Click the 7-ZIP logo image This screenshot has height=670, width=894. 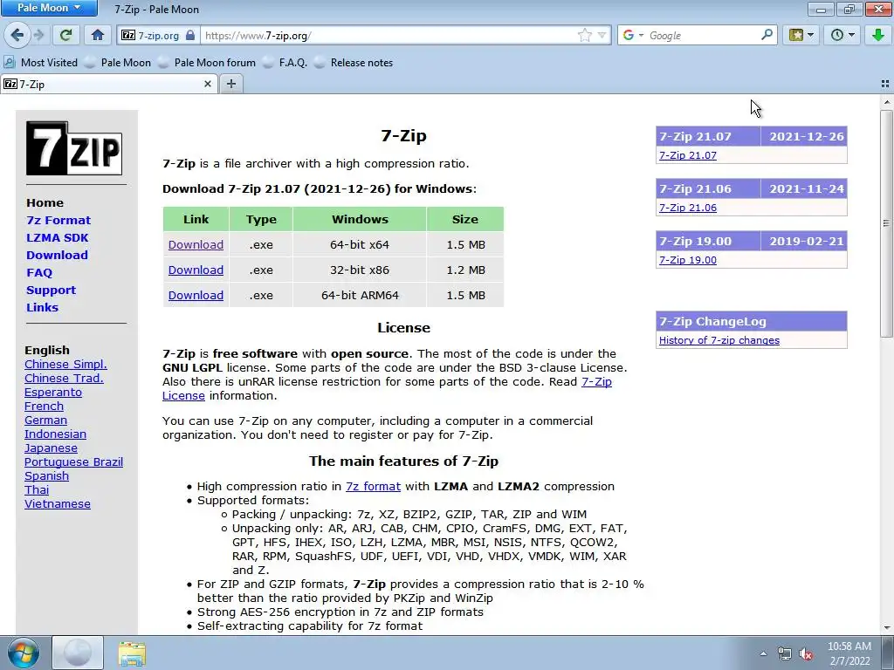click(74, 148)
